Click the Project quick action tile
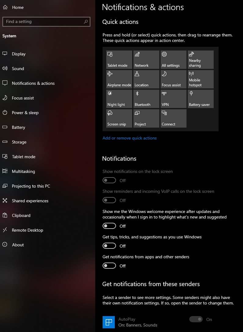The image size is (243, 332). coord(146,118)
